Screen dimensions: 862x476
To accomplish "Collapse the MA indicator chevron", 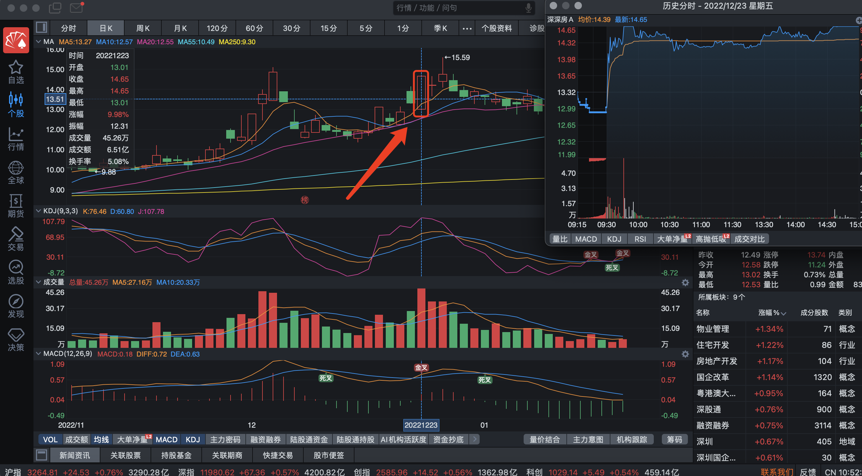I will [38, 42].
